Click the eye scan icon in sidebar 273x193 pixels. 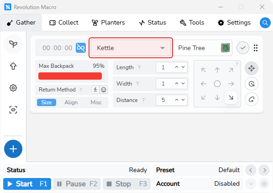tap(13, 110)
